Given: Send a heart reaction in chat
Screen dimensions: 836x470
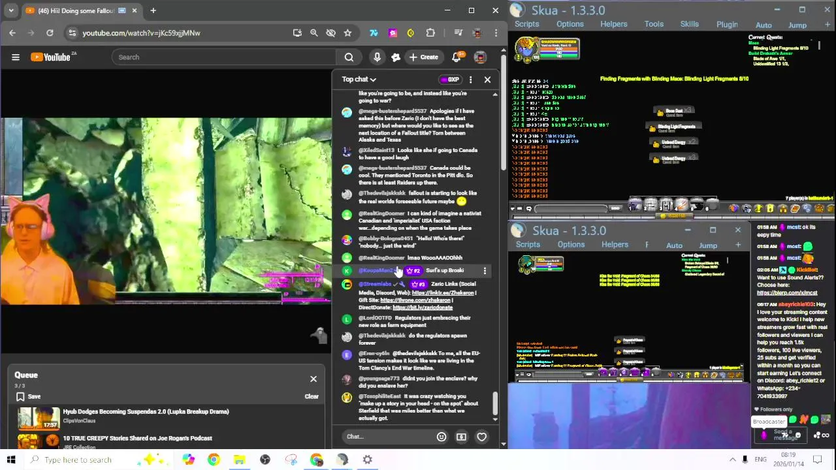Looking at the screenshot, I should (481, 437).
